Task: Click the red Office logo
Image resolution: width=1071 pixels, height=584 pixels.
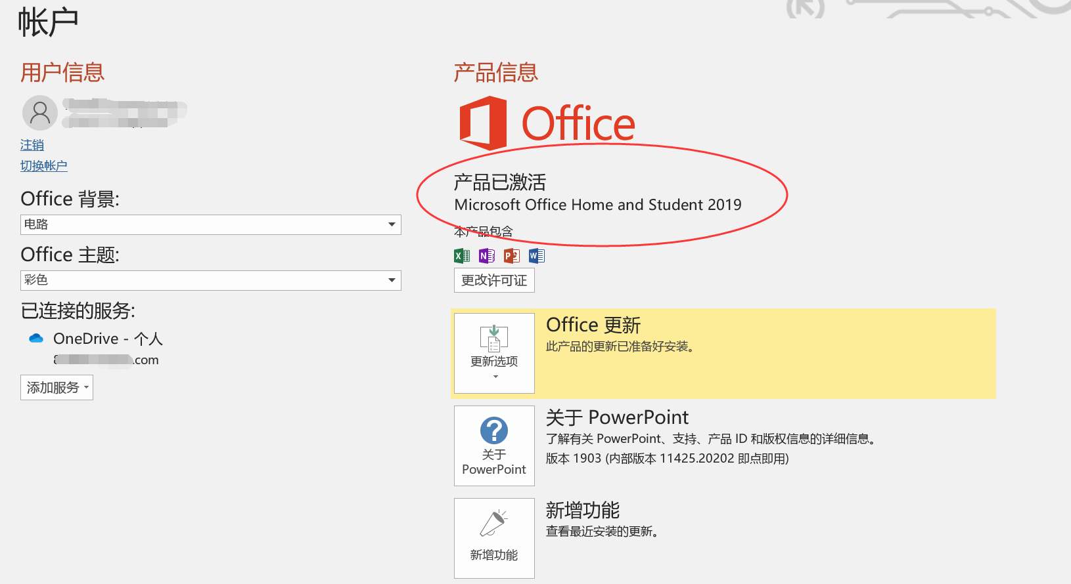Action: point(484,123)
